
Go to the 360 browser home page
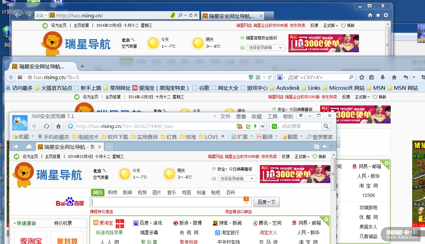58,126
